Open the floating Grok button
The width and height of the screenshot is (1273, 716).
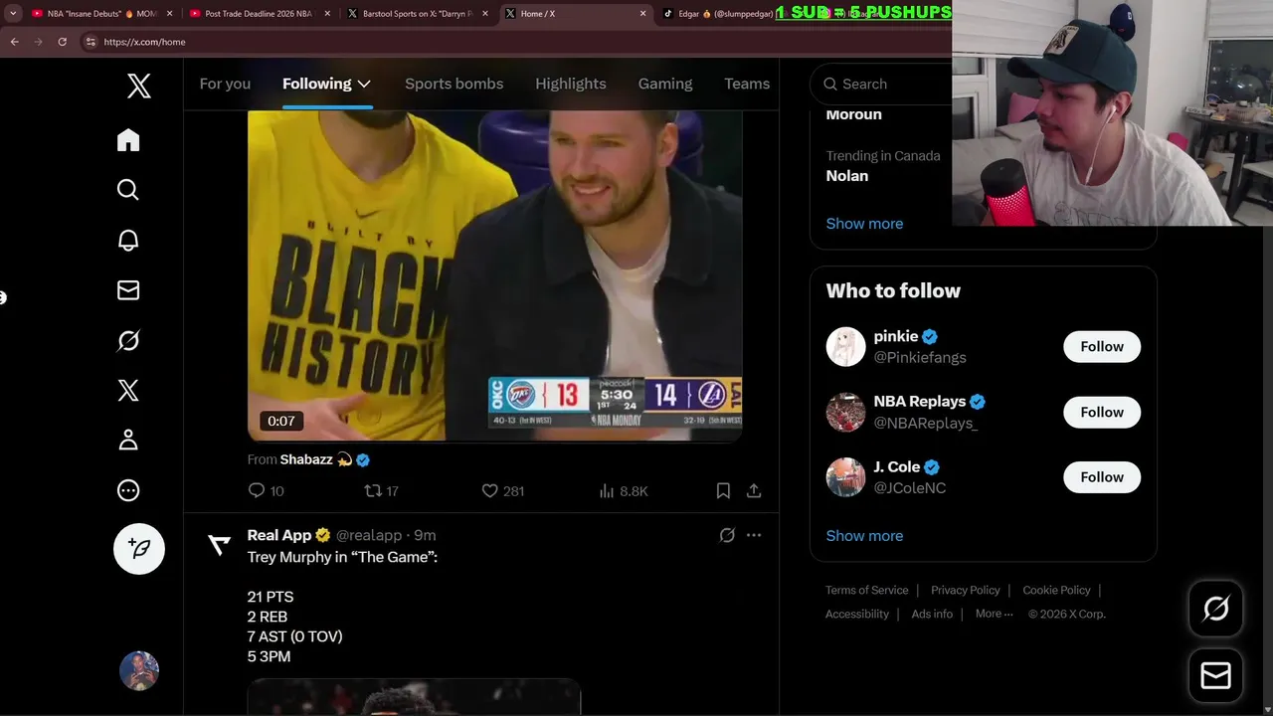1215,609
